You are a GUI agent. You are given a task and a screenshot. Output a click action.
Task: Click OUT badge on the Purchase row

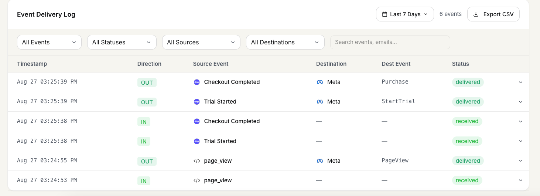[147, 82]
